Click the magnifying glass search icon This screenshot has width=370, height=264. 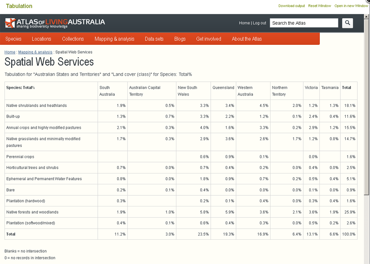347,23
